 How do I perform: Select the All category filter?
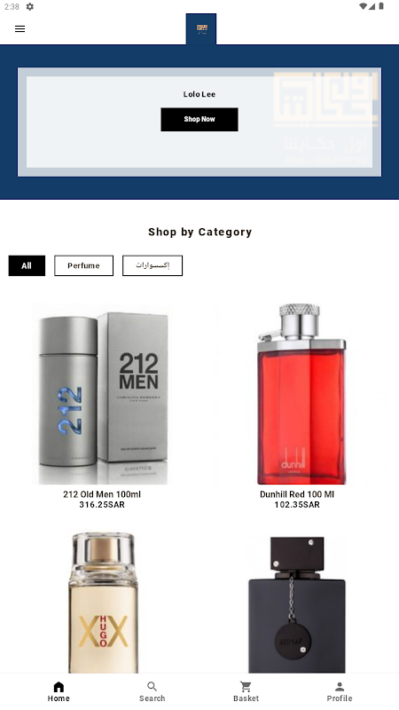pyautogui.click(x=27, y=265)
